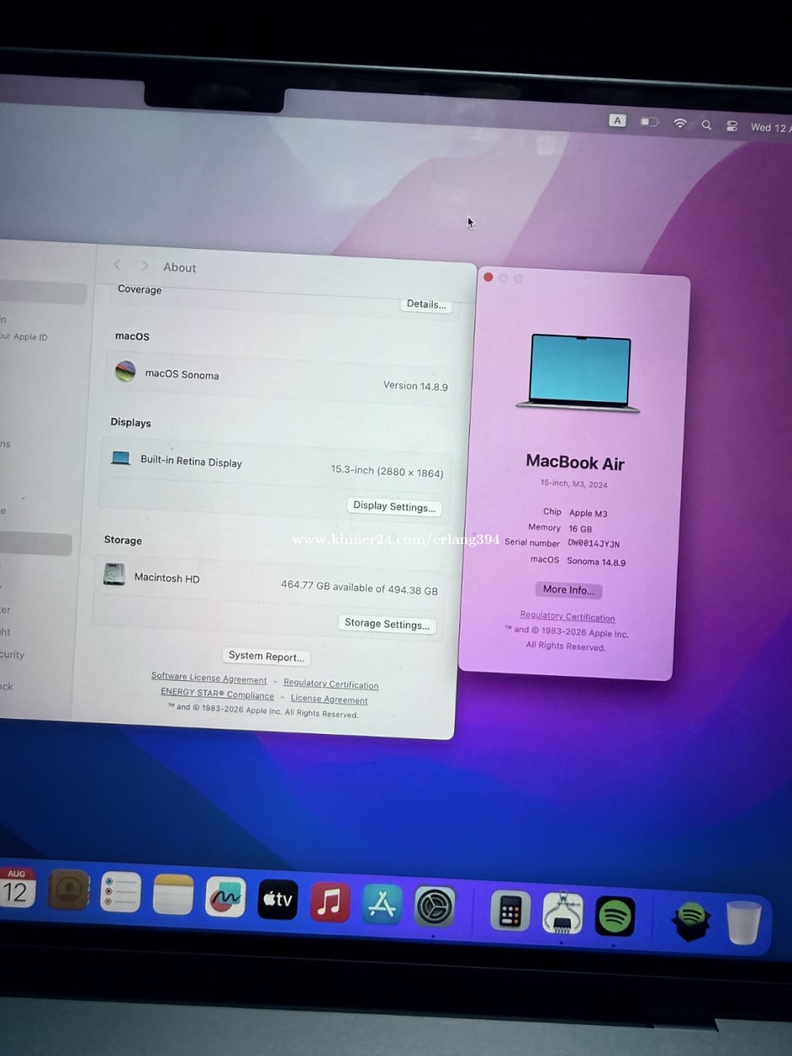The image size is (792, 1056).
Task: Click the Built-in Retina Display laptop icon
Action: [x=121, y=458]
